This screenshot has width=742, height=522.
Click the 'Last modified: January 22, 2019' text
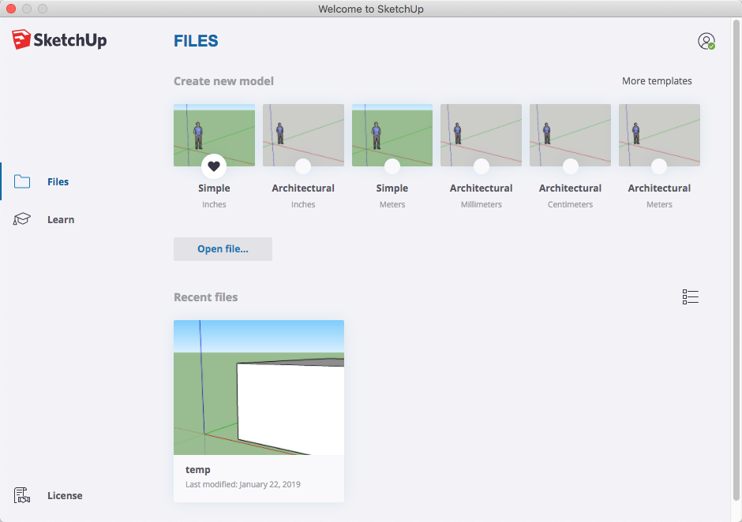(243, 484)
